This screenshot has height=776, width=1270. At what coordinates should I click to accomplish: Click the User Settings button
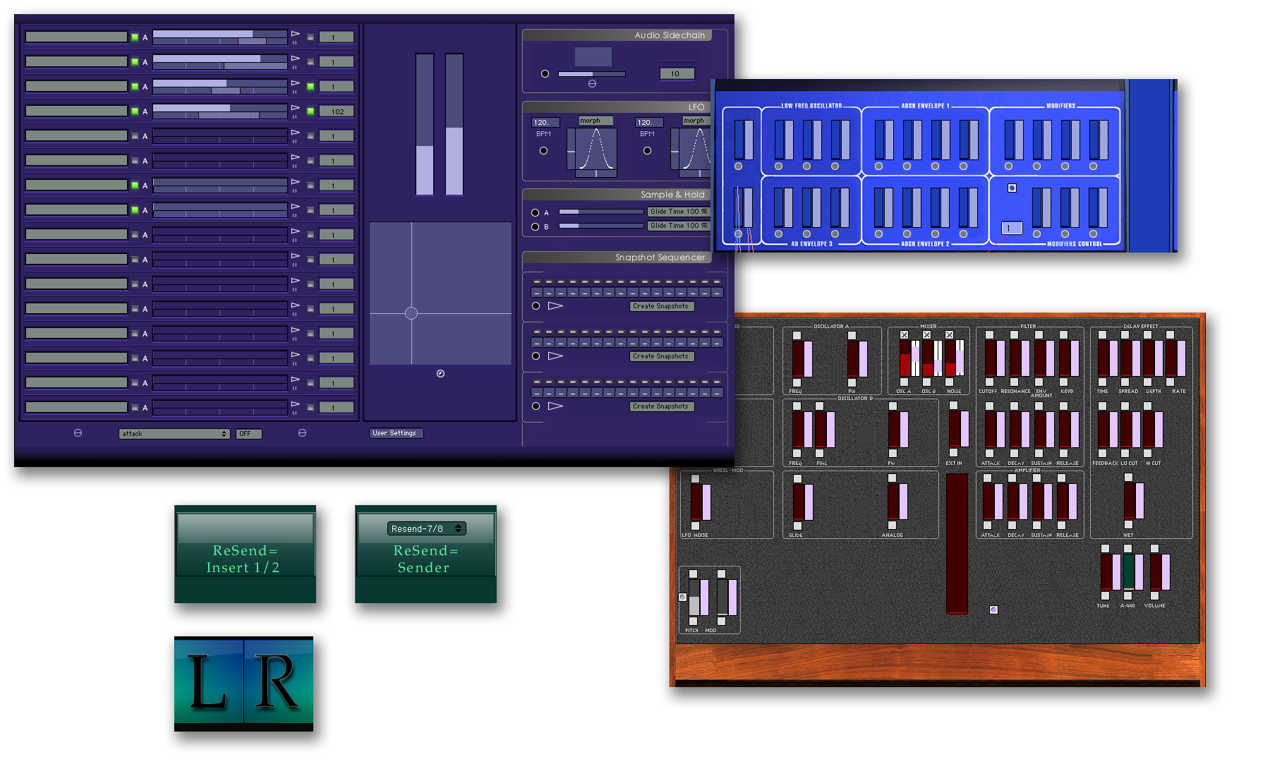pyautogui.click(x=395, y=432)
